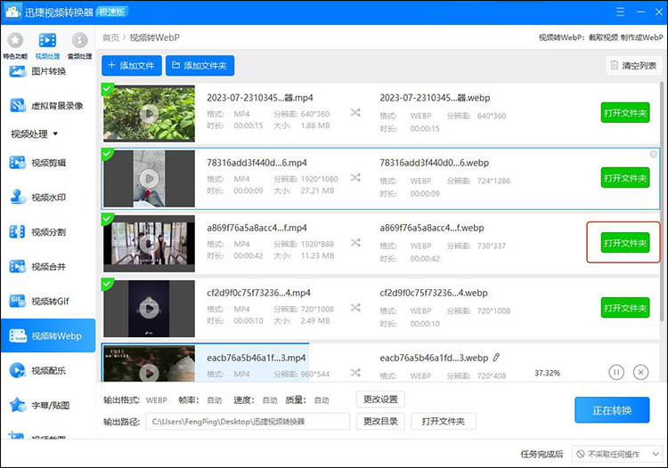
Task: Open the hamburger menu in title bar
Action: click(x=620, y=12)
